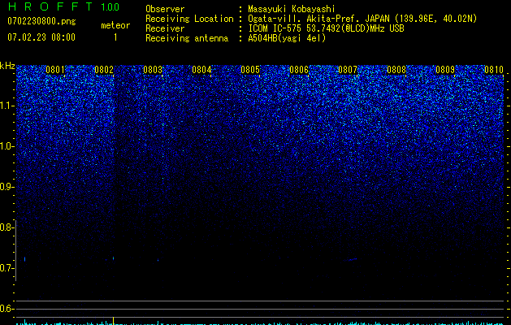
Task: Click the 0807 time marker
Action: click(348, 70)
